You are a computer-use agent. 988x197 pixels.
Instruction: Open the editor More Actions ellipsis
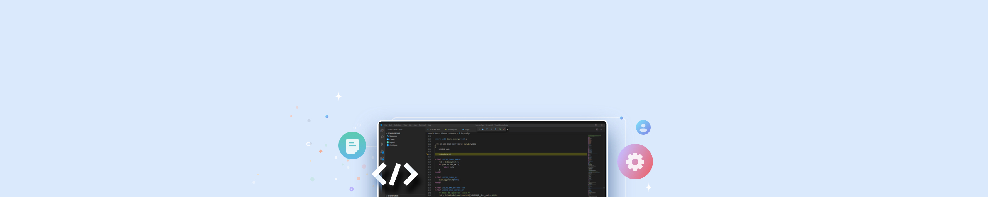[x=601, y=129]
